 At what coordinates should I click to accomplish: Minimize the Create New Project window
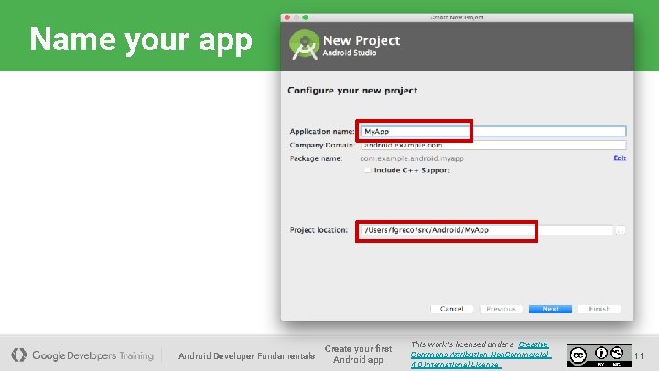297,17
